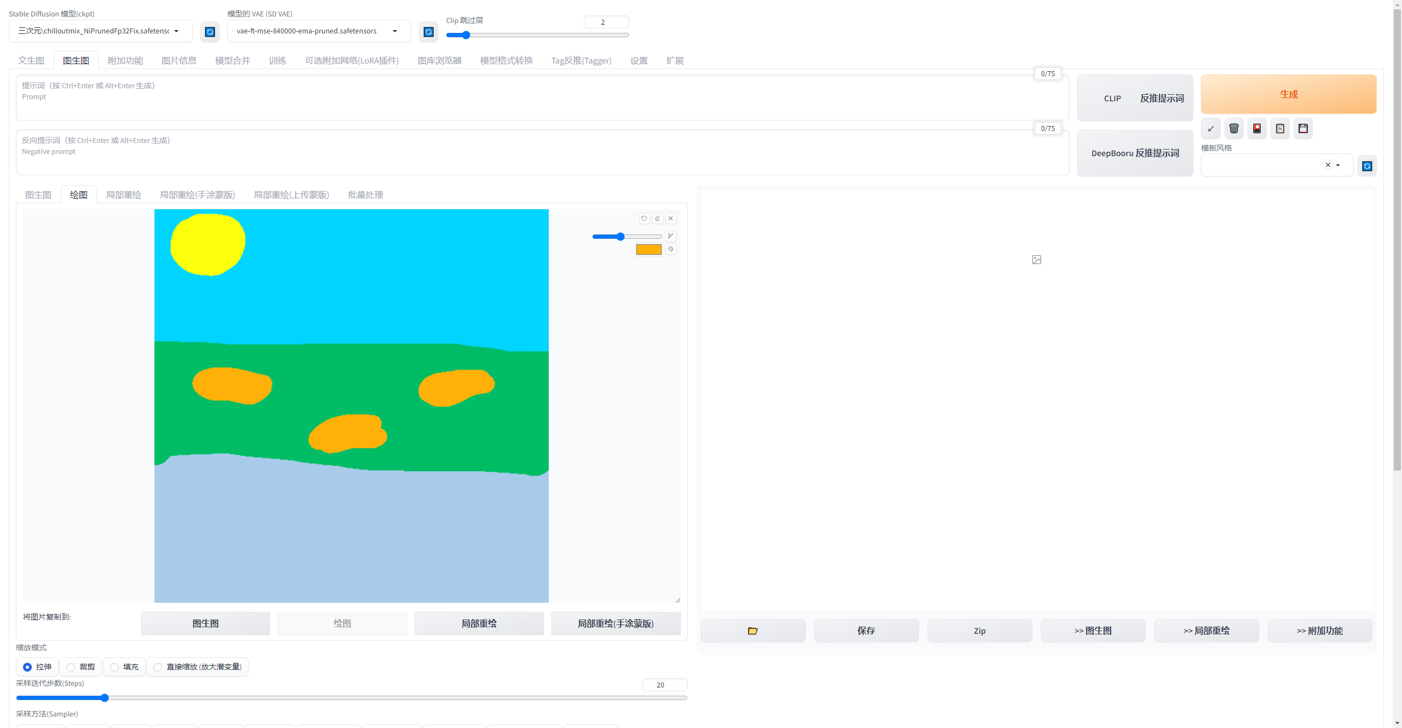Click the floppy disk save style icon
Screen dimensions: 1402x728
[1303, 129]
